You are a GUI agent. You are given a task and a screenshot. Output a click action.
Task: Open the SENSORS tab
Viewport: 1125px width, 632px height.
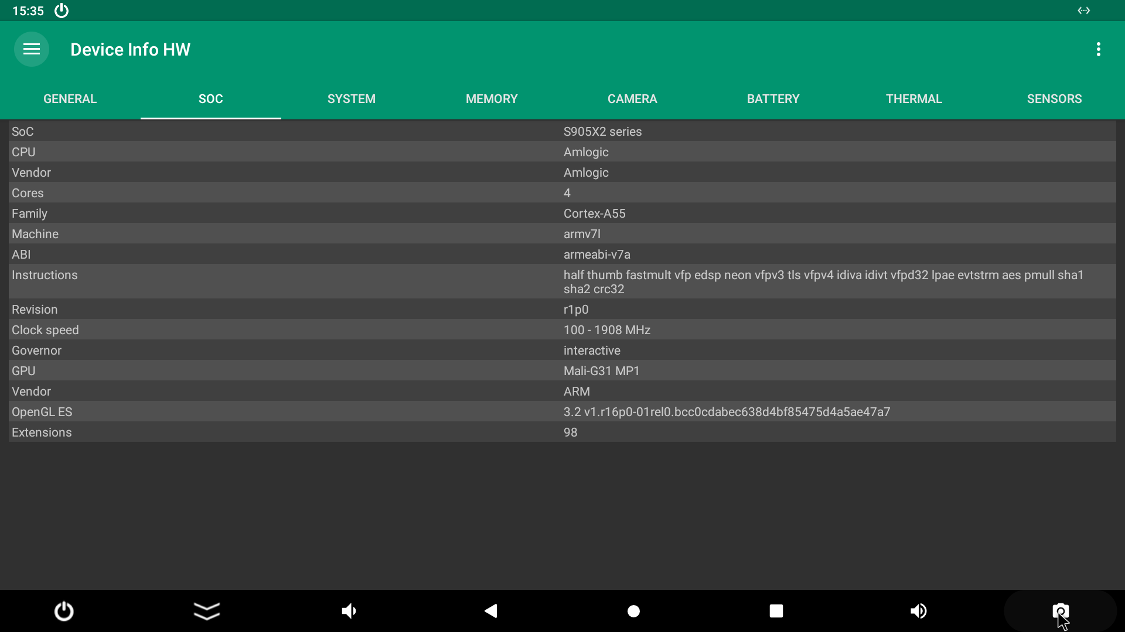pos(1054,99)
